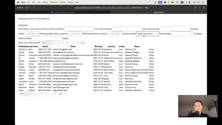This screenshot has height=125, width=222.
Task: Click the webcam video thumbnail
Action: (x=198, y=106)
